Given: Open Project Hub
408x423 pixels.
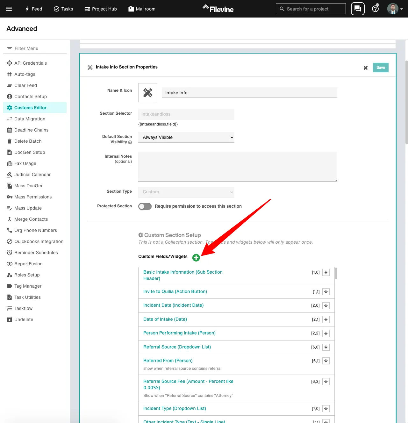Looking at the screenshot, I should coord(101,9).
